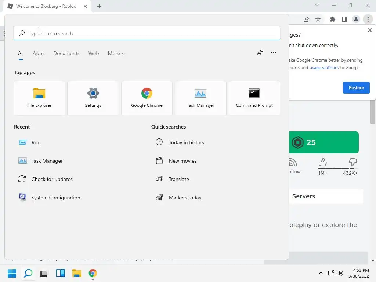Switch to Documents search tab
This screenshot has height=282, width=376.
point(66,54)
